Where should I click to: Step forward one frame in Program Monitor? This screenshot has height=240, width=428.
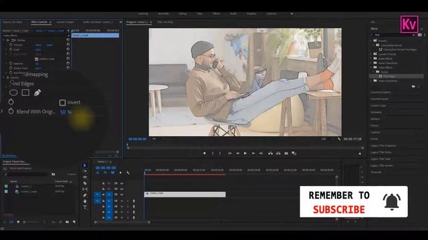[x=253, y=153]
